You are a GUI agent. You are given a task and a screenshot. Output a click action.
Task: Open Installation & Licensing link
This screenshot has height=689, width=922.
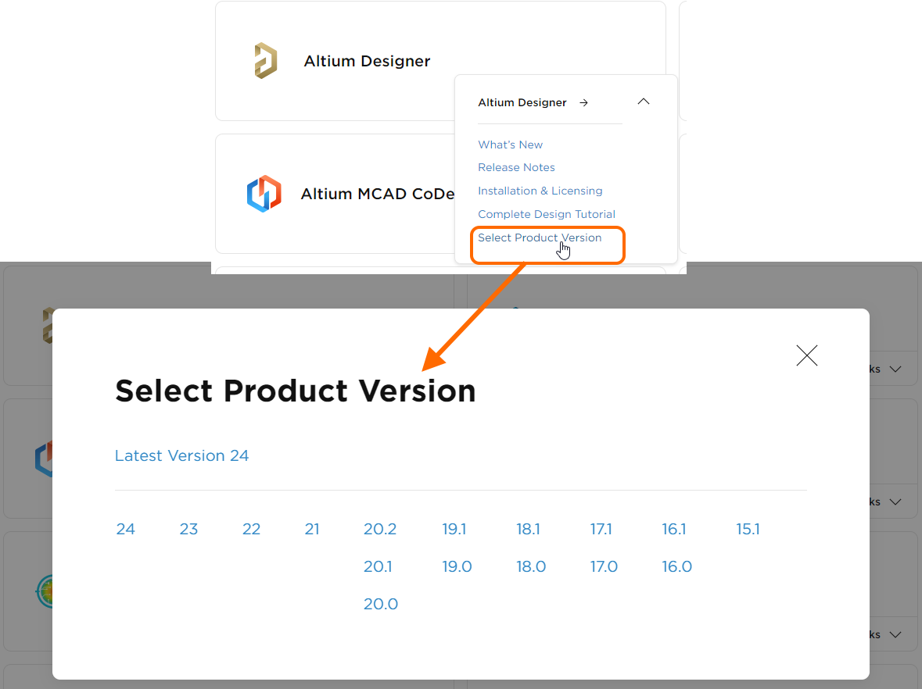[x=540, y=191]
